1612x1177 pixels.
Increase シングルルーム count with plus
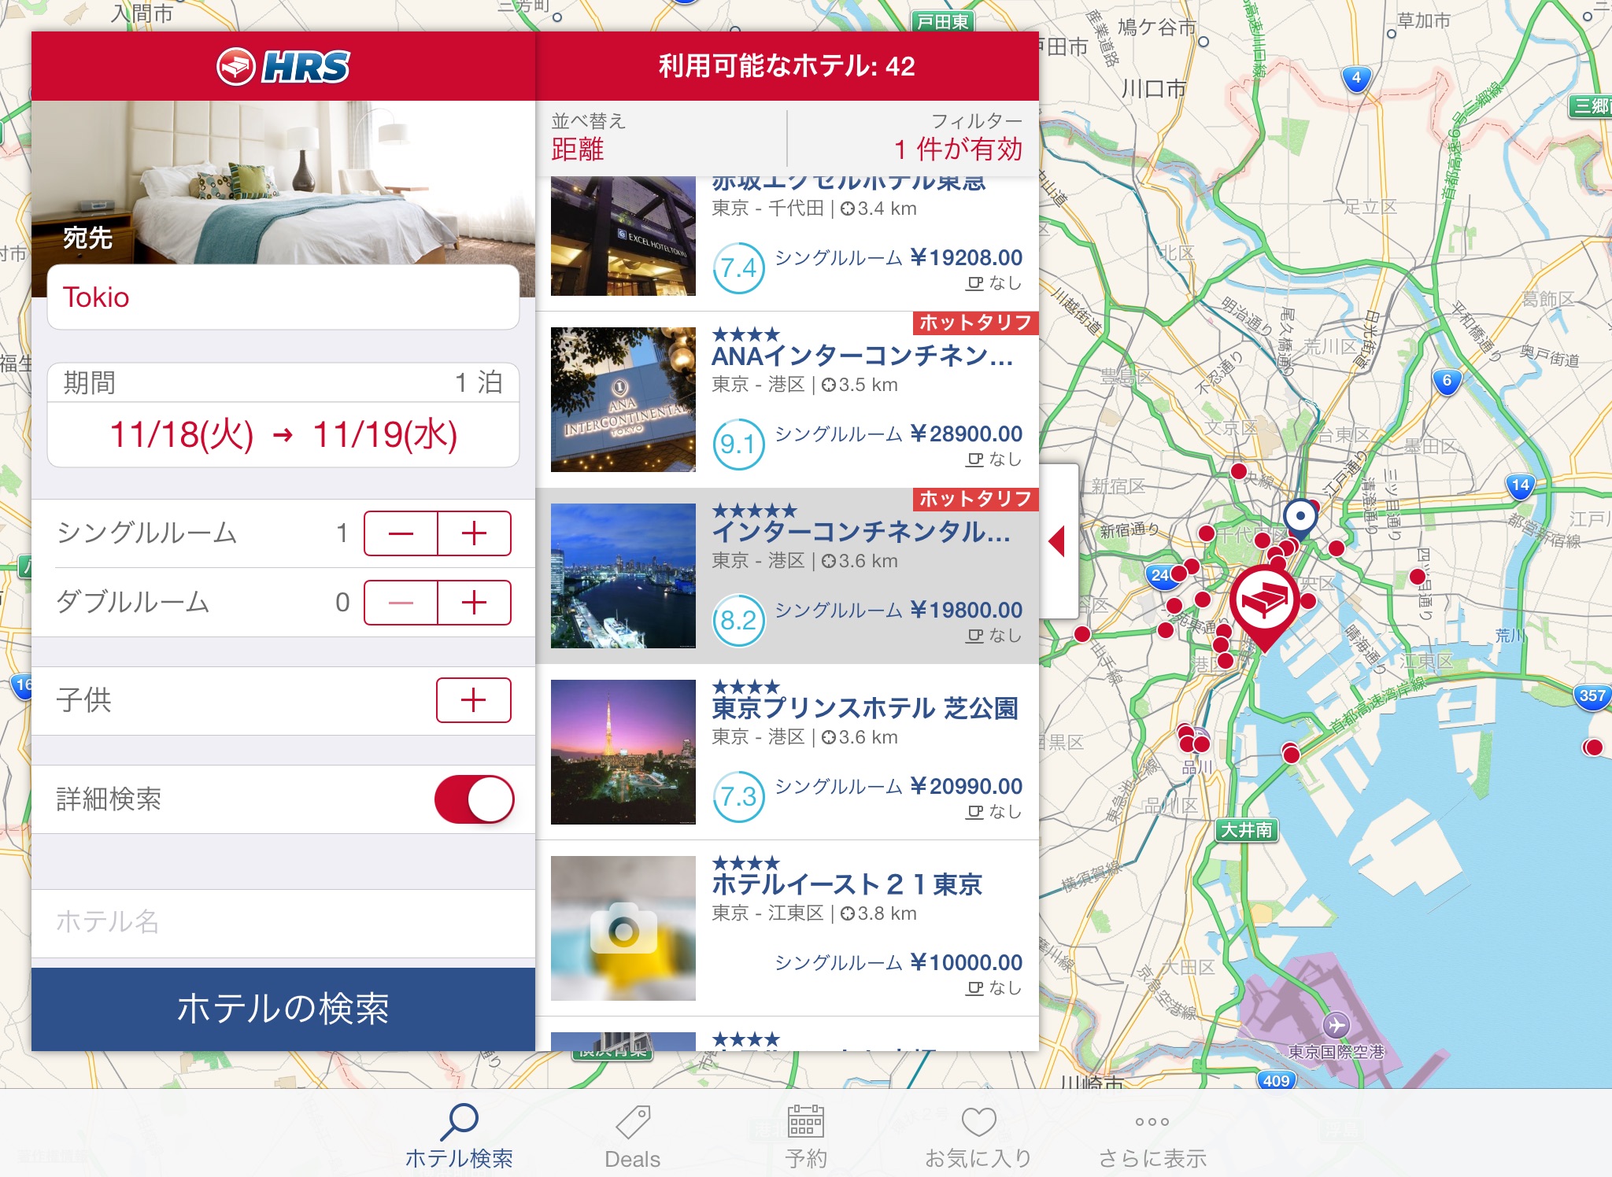pos(474,533)
